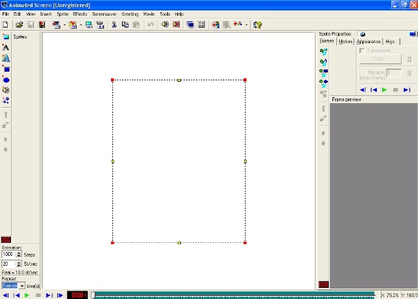Open the Screensaver menu
418x299 pixels.
coord(104,14)
